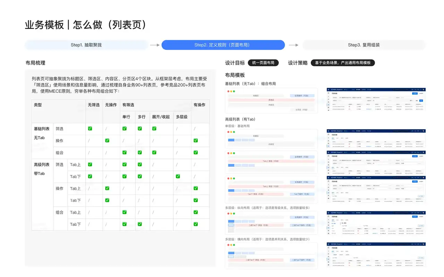Click the 基于业务场景，产出通用布局模板 tag
This screenshot has width=444, height=277.
343,63
